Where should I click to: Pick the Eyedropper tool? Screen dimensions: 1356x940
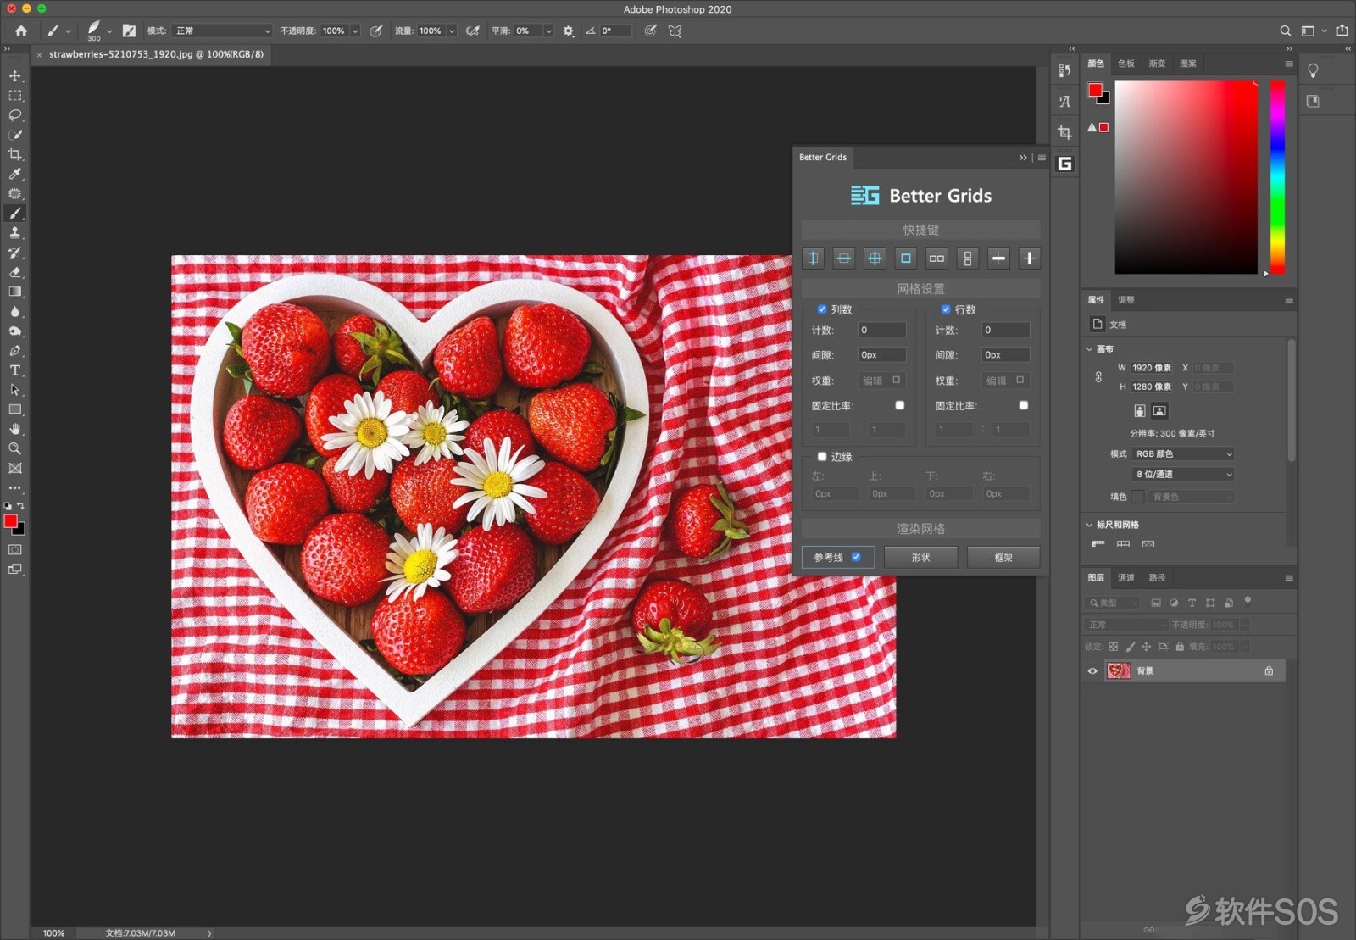[x=14, y=174]
